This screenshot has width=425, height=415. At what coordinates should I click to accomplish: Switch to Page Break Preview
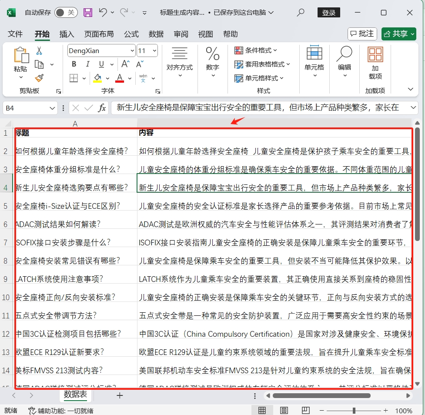306,410
